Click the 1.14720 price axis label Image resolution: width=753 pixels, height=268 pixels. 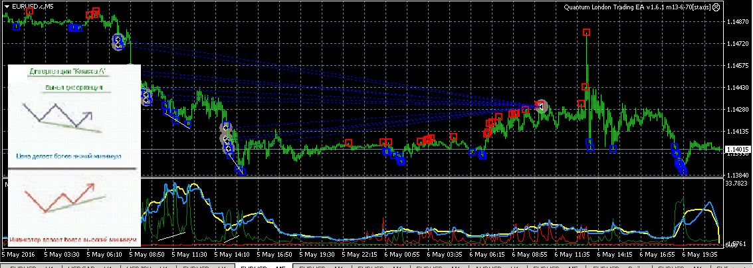pos(738,44)
